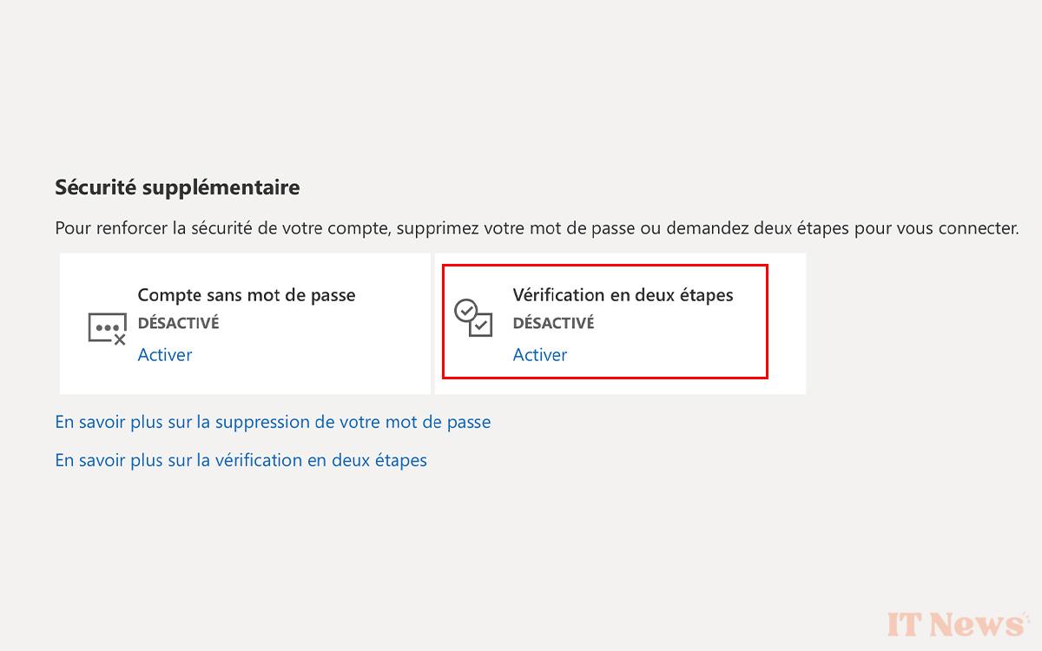The width and height of the screenshot is (1042, 651).
Task: Activate Vérification en deux étapes
Action: (539, 354)
